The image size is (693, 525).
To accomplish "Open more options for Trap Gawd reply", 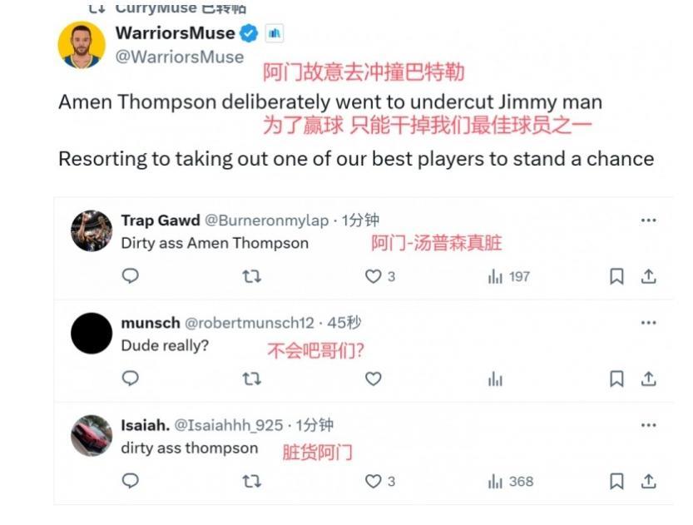I will tap(648, 220).
